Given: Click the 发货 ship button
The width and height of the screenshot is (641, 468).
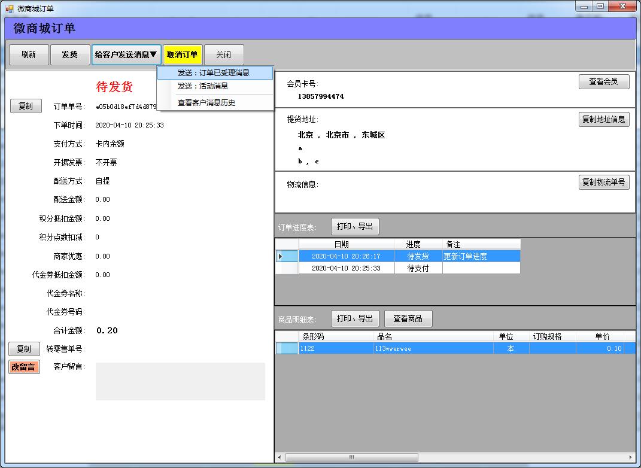Looking at the screenshot, I should [x=70, y=55].
